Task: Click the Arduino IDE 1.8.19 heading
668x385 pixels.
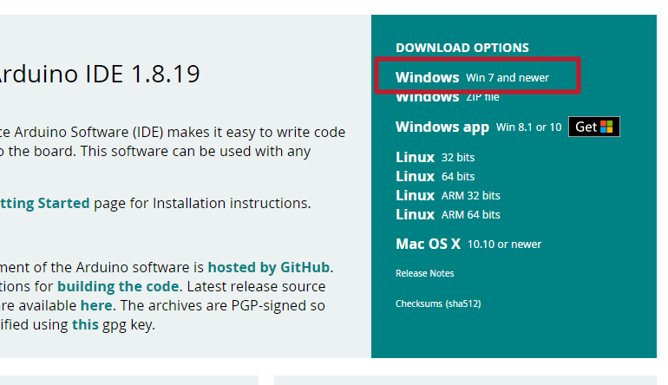Action: click(x=98, y=74)
